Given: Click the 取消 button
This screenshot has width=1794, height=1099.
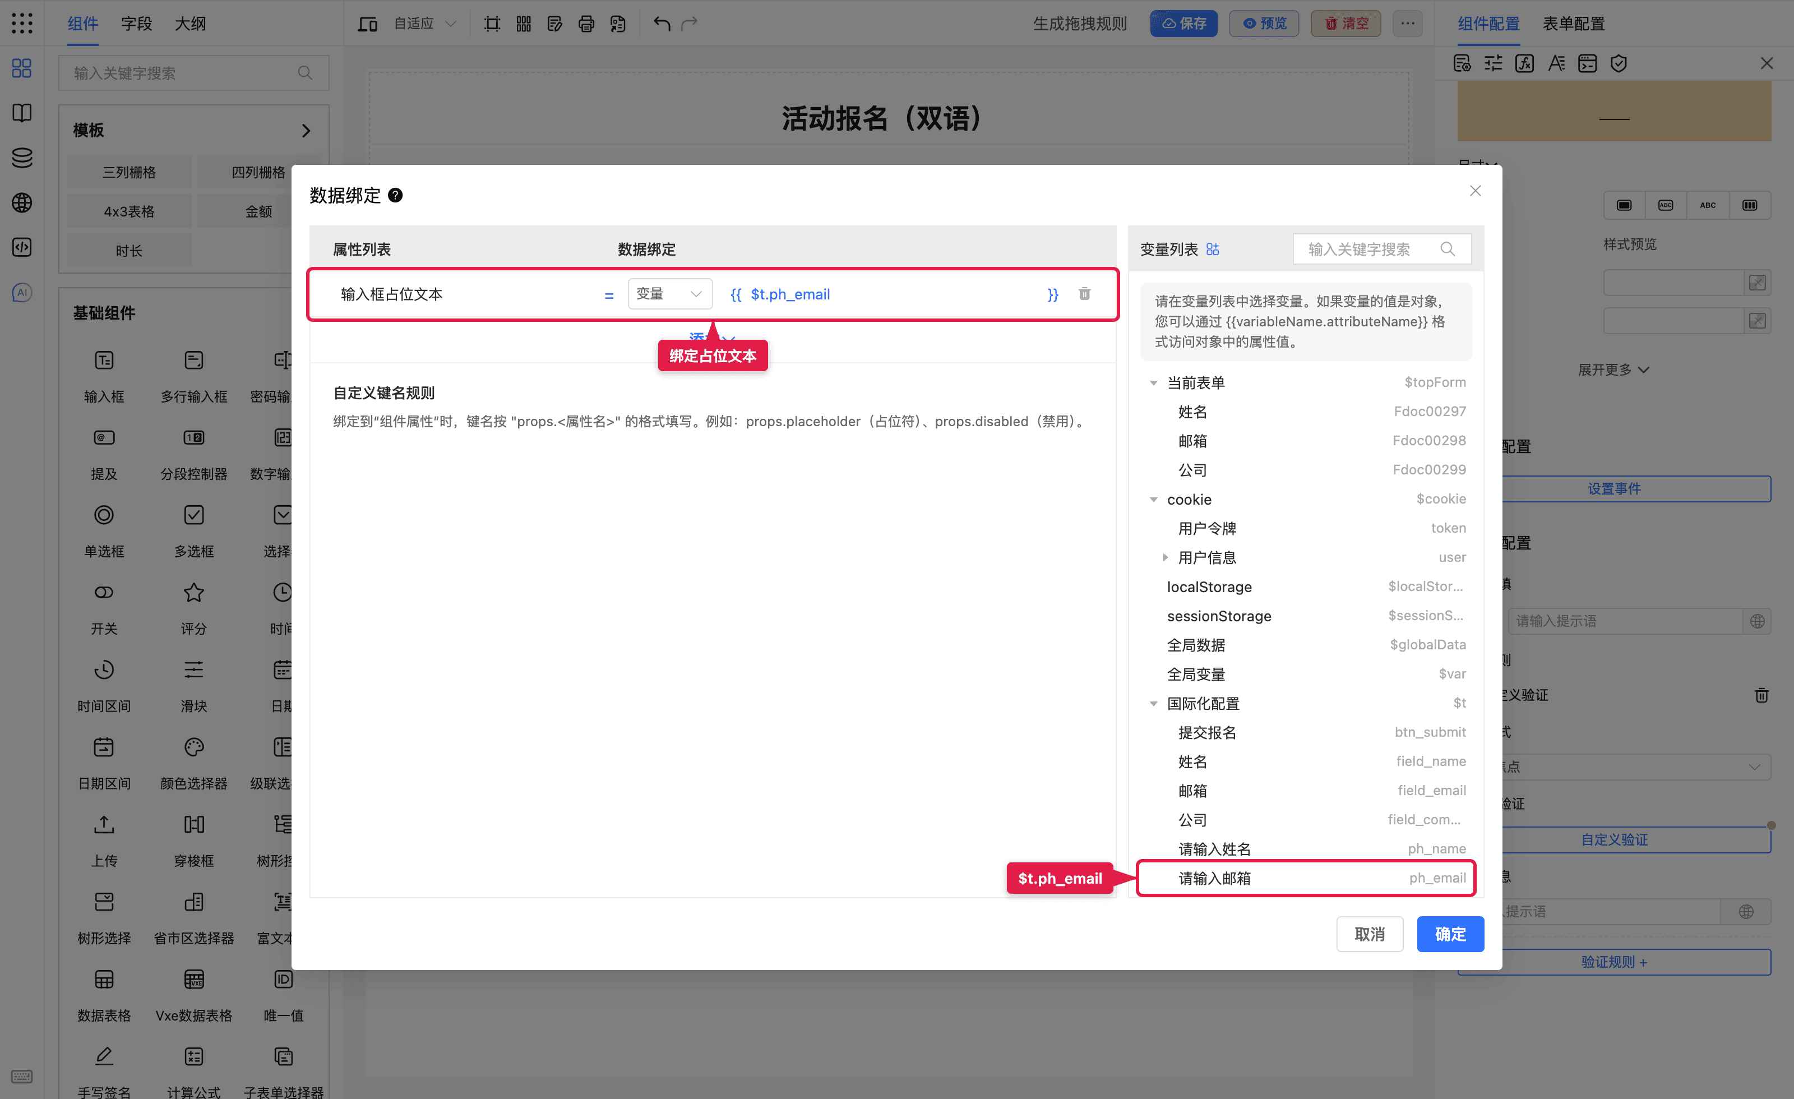Looking at the screenshot, I should [x=1370, y=934].
